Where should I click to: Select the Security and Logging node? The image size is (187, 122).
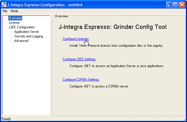pyautogui.click(x=29, y=36)
